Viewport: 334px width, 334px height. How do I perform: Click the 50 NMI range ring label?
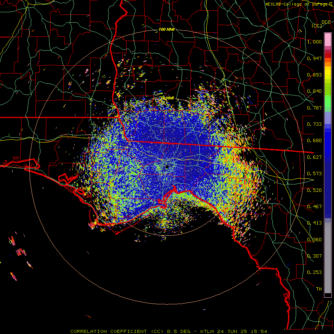167,98
